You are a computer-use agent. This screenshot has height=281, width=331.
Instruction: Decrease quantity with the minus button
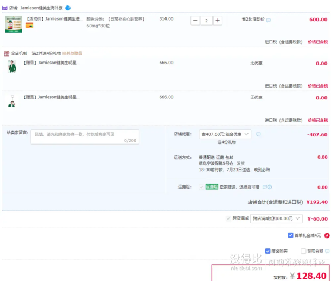click(195, 21)
